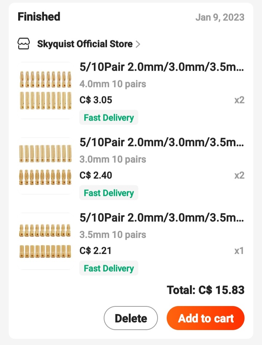
Task: Click the first product title at C$ 3.05
Action: [x=162, y=67]
